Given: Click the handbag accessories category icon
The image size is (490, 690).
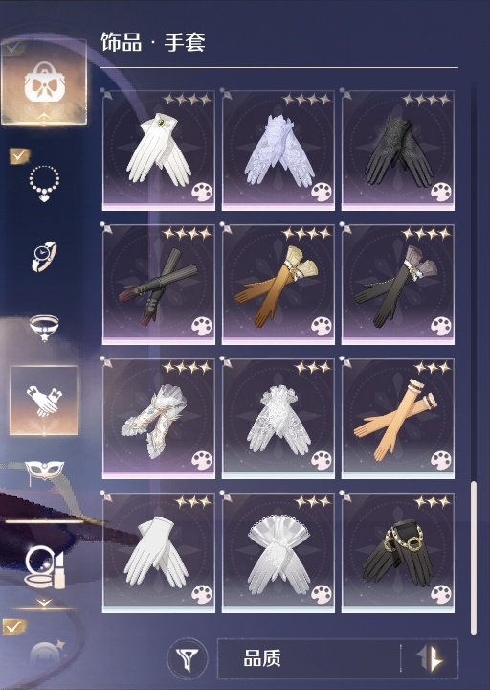Looking at the screenshot, I should pyautogui.click(x=44, y=81).
